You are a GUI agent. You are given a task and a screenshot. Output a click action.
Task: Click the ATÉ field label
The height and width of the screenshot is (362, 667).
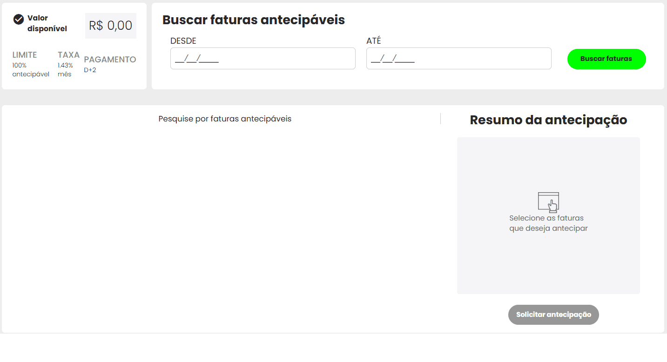(x=374, y=41)
